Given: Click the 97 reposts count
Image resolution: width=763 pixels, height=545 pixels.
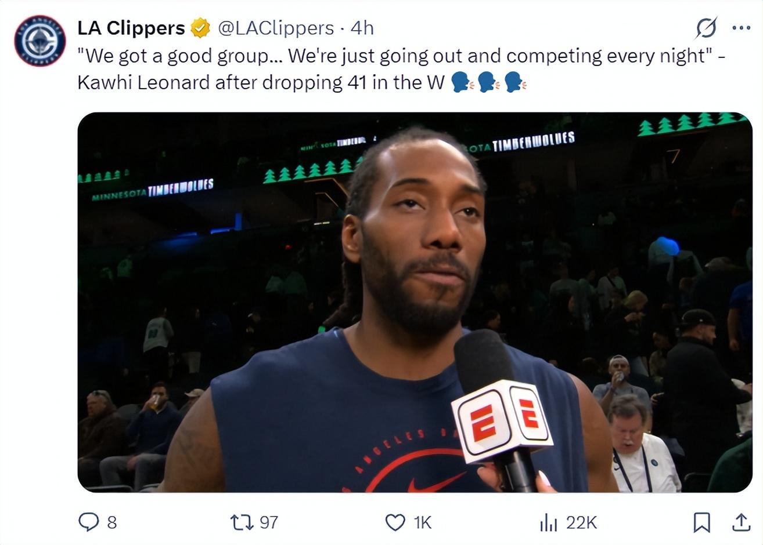Looking at the screenshot, I should pos(268,522).
